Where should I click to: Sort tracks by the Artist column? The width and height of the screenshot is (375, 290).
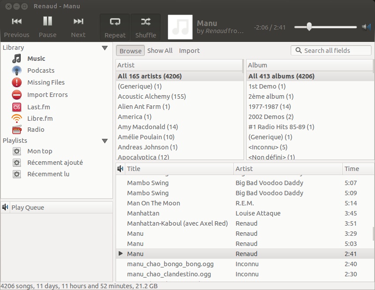288,169
